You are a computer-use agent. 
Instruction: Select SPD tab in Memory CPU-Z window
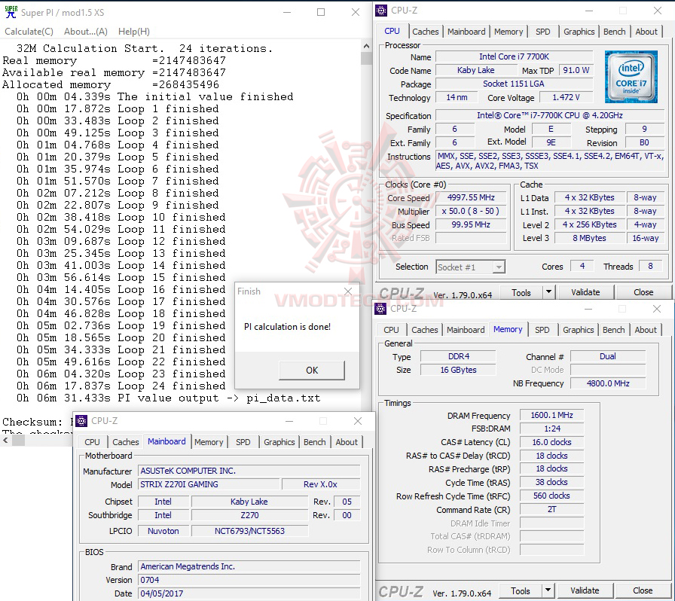click(x=542, y=330)
